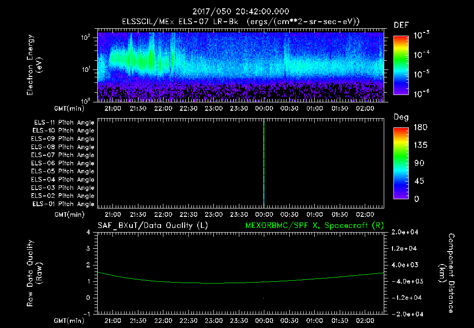474x328 pixels.
Task: Click the plot timestamp "2017/050 20:42:00.000"
Action: click(x=241, y=12)
